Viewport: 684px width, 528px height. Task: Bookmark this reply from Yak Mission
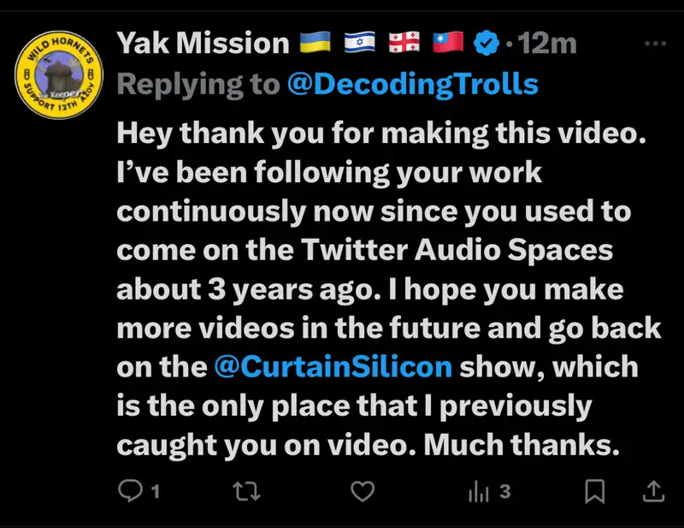(595, 491)
